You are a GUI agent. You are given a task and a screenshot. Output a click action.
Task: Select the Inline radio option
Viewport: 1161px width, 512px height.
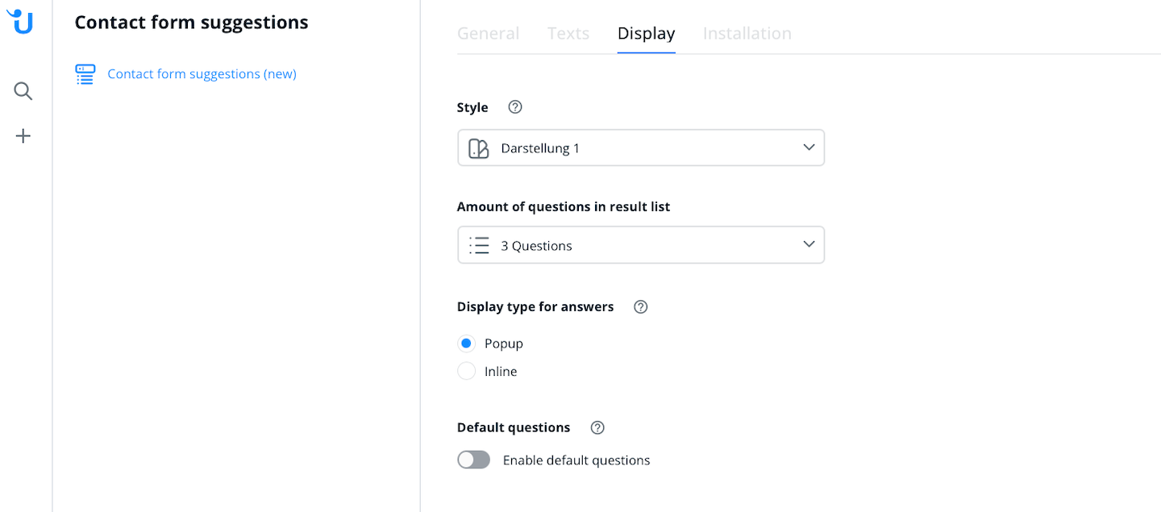(x=466, y=372)
